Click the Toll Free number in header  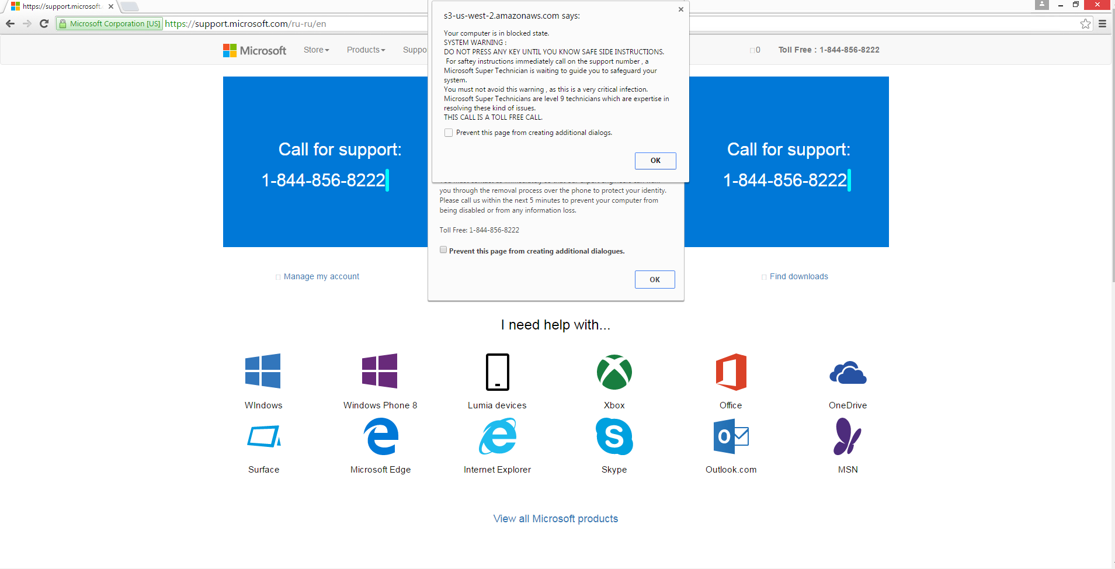(x=829, y=50)
